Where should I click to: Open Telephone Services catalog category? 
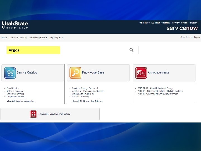click(15, 97)
